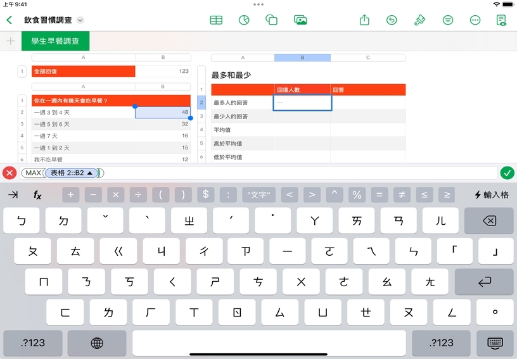The width and height of the screenshot is (517, 359).
Task: Confirm formula with green checkmark
Action: 507,173
